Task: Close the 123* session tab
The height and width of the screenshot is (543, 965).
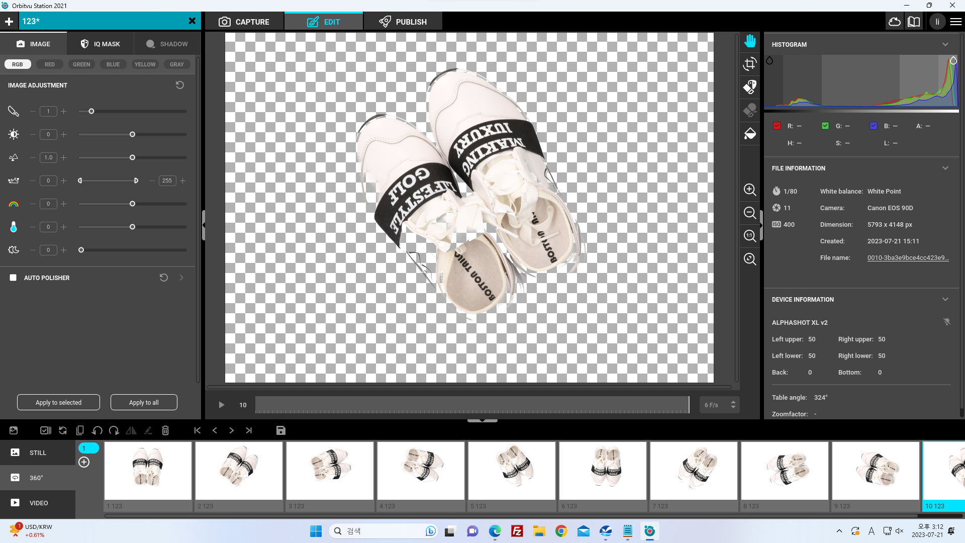Action: pyautogui.click(x=192, y=21)
